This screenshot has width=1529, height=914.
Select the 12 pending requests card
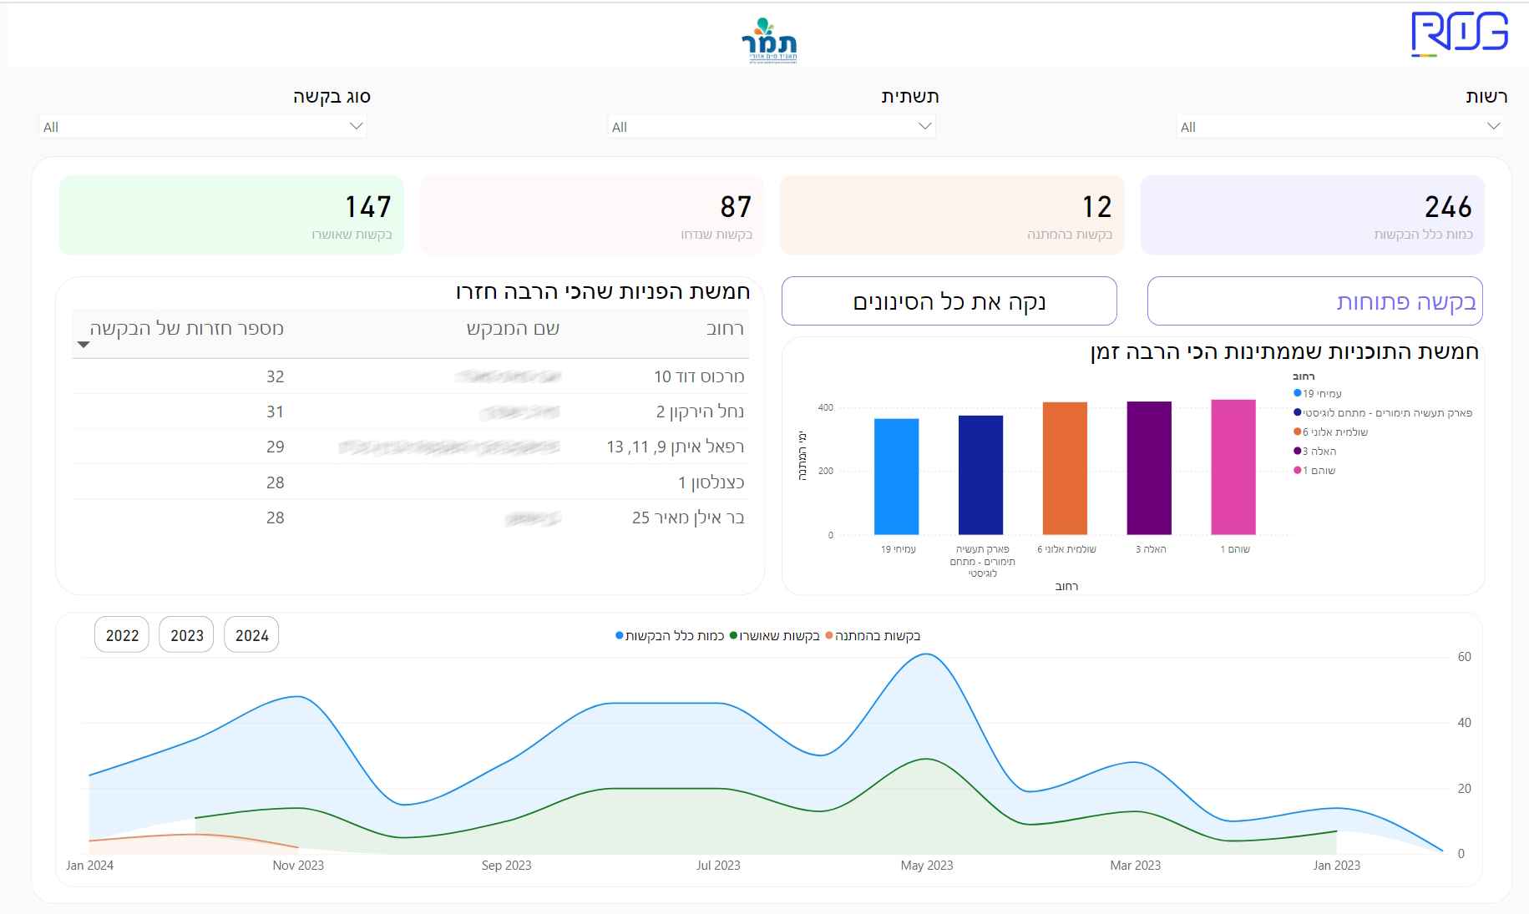(952, 215)
